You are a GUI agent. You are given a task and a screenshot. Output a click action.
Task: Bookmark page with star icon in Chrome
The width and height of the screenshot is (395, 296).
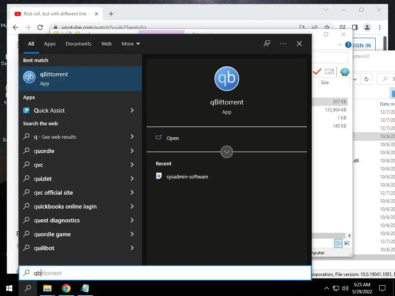[327, 27]
